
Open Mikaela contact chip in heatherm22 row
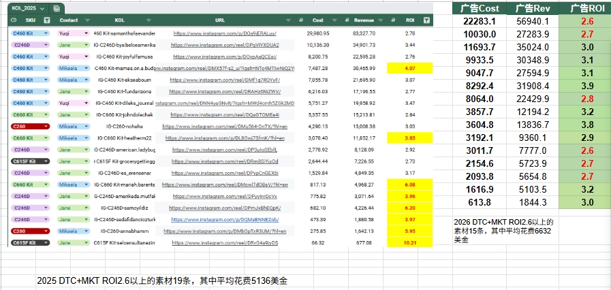coord(74,138)
